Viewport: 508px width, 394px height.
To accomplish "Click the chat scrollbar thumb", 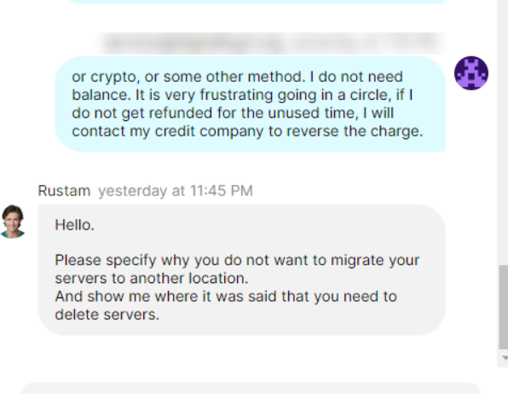I will [503, 307].
